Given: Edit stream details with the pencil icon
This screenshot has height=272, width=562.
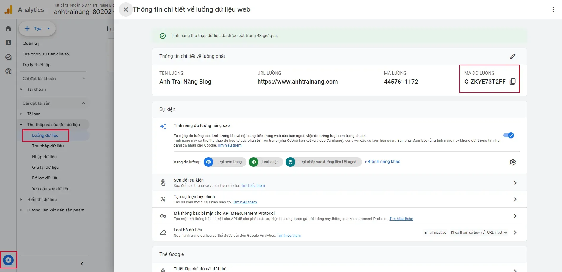Looking at the screenshot, I should tap(513, 56).
